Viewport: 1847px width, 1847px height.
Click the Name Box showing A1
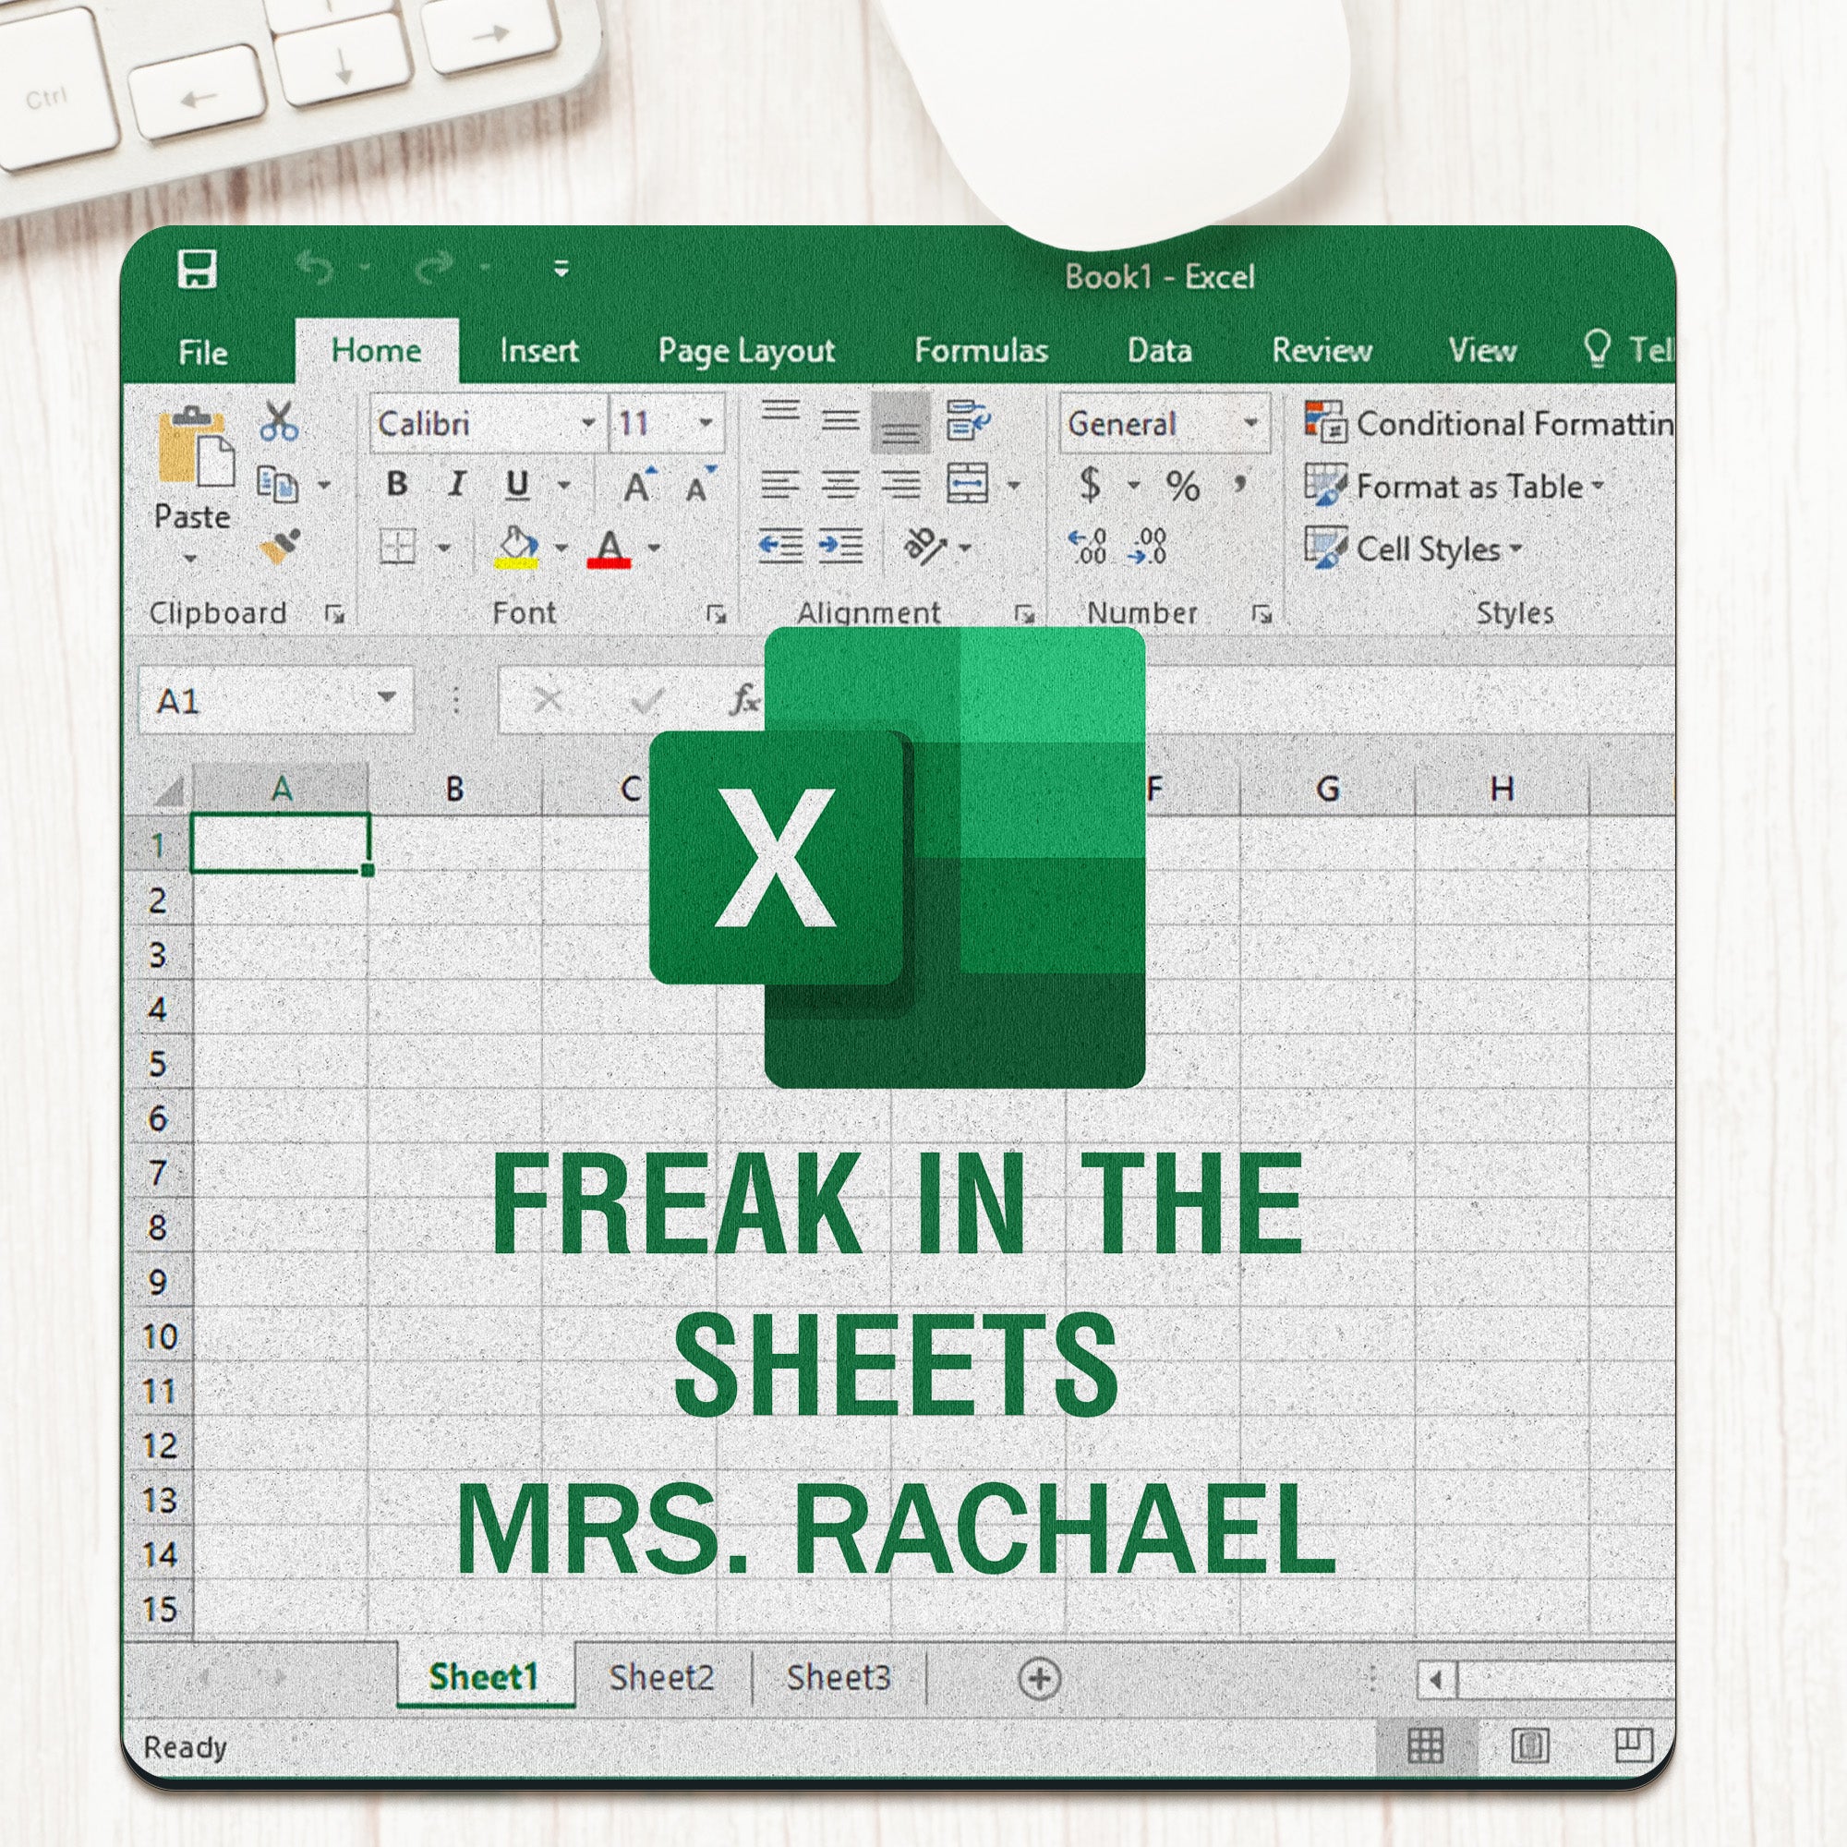click(276, 701)
